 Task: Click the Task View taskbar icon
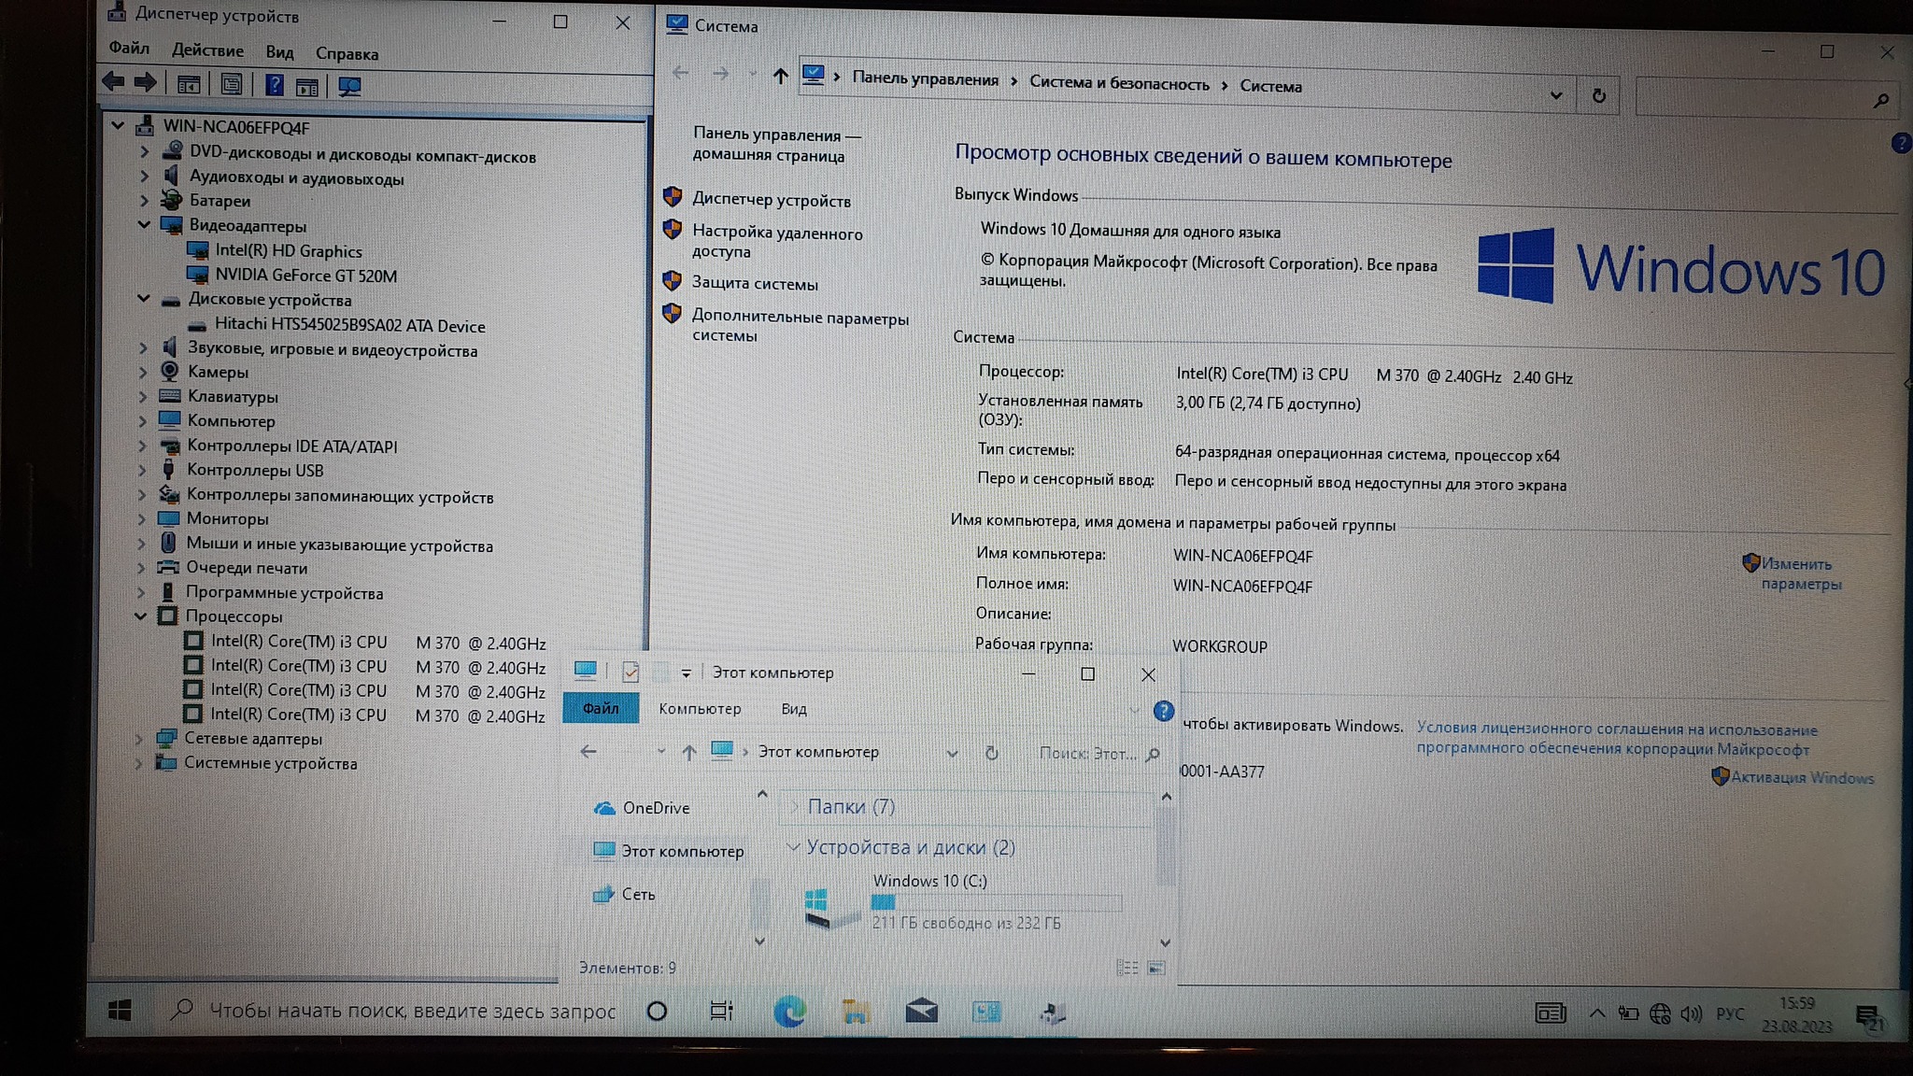coord(721,1011)
